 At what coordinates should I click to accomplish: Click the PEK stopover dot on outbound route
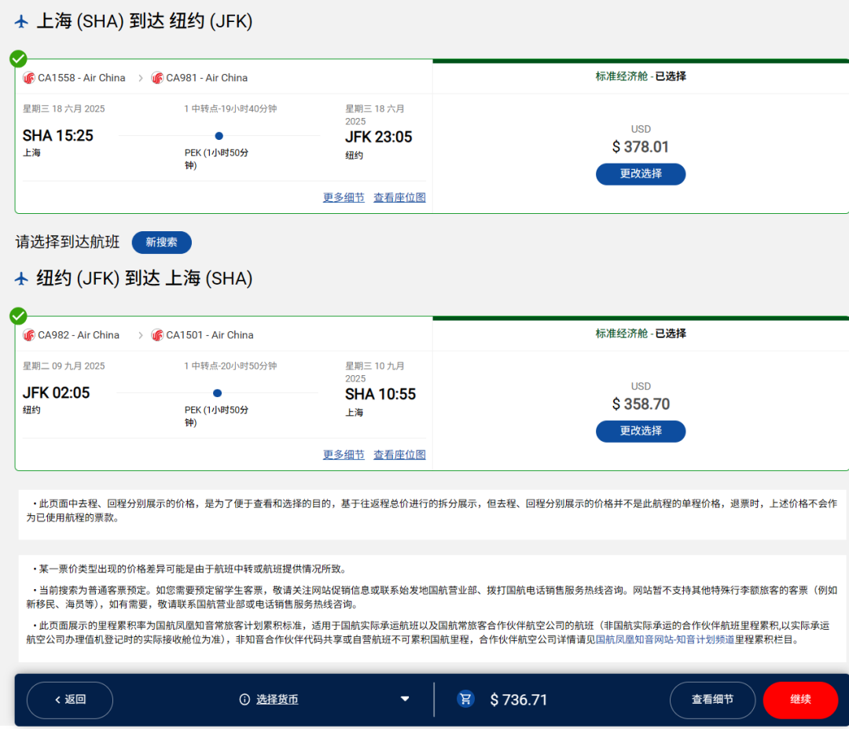point(219,136)
